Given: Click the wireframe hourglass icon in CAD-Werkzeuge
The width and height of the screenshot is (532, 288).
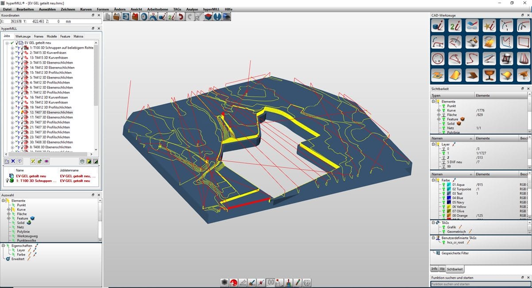Looking at the screenshot, I should click(506, 58).
